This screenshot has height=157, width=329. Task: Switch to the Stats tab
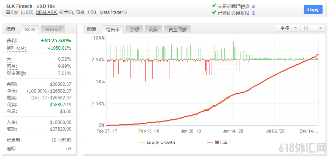[30, 29]
